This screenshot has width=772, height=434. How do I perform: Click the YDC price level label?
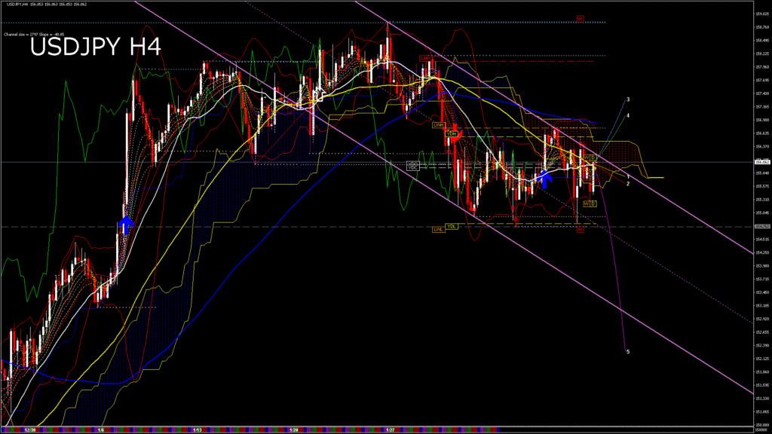(412, 168)
